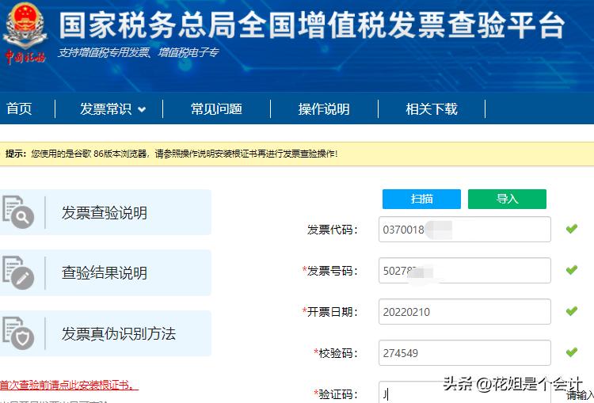Click the subtitle 支持增值税专用发票 text
This screenshot has height=403, width=594.
click(x=139, y=52)
